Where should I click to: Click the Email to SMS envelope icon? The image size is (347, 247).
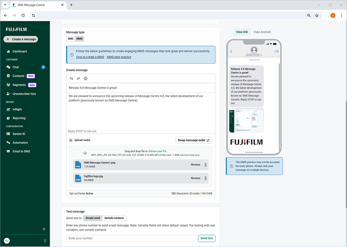pyautogui.click(x=8, y=151)
